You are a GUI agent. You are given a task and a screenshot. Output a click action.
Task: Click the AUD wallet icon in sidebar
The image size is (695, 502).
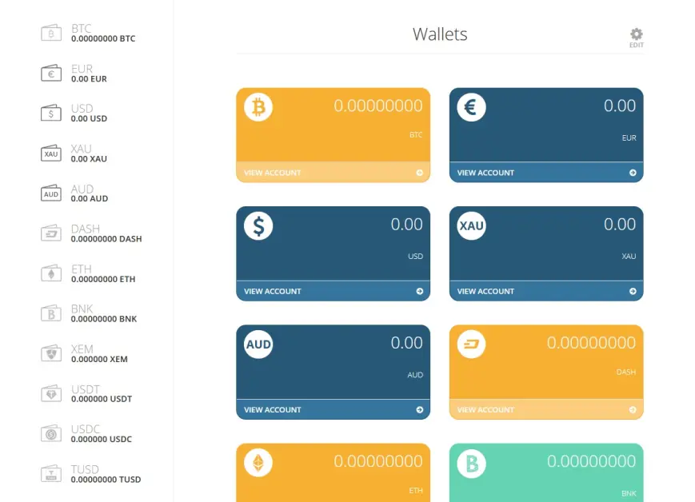coord(51,193)
